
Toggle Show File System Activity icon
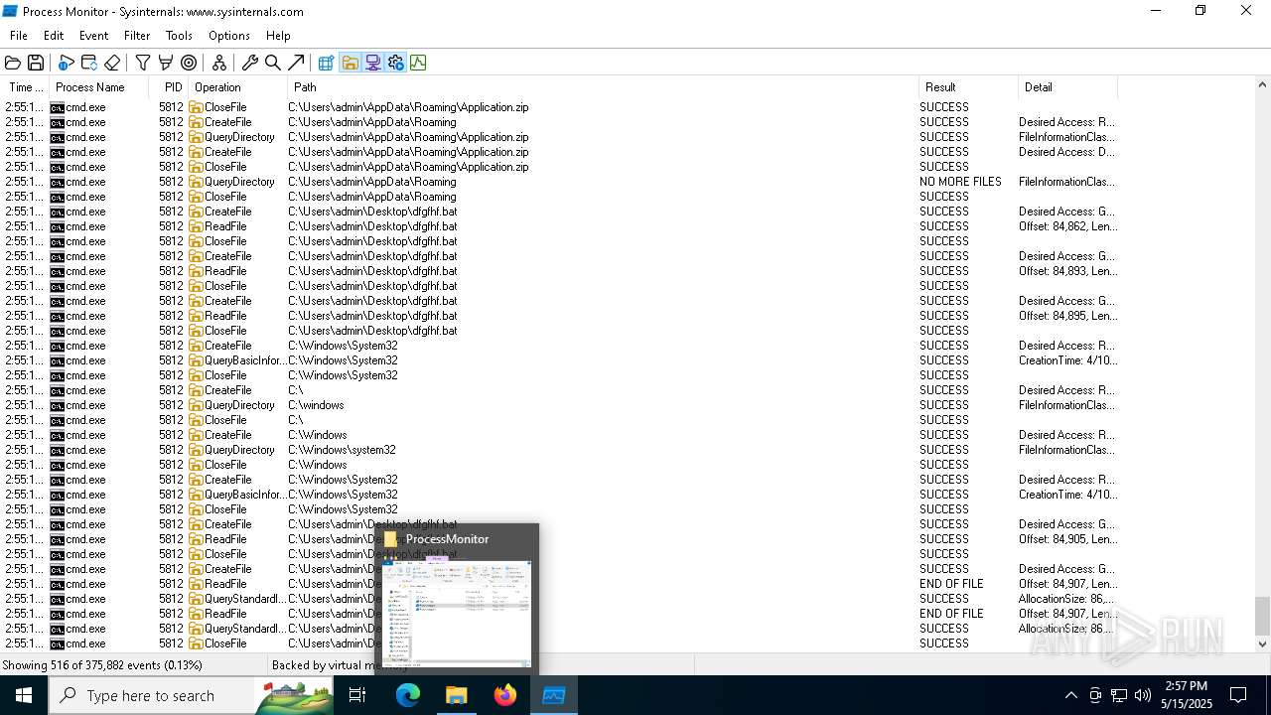(350, 63)
